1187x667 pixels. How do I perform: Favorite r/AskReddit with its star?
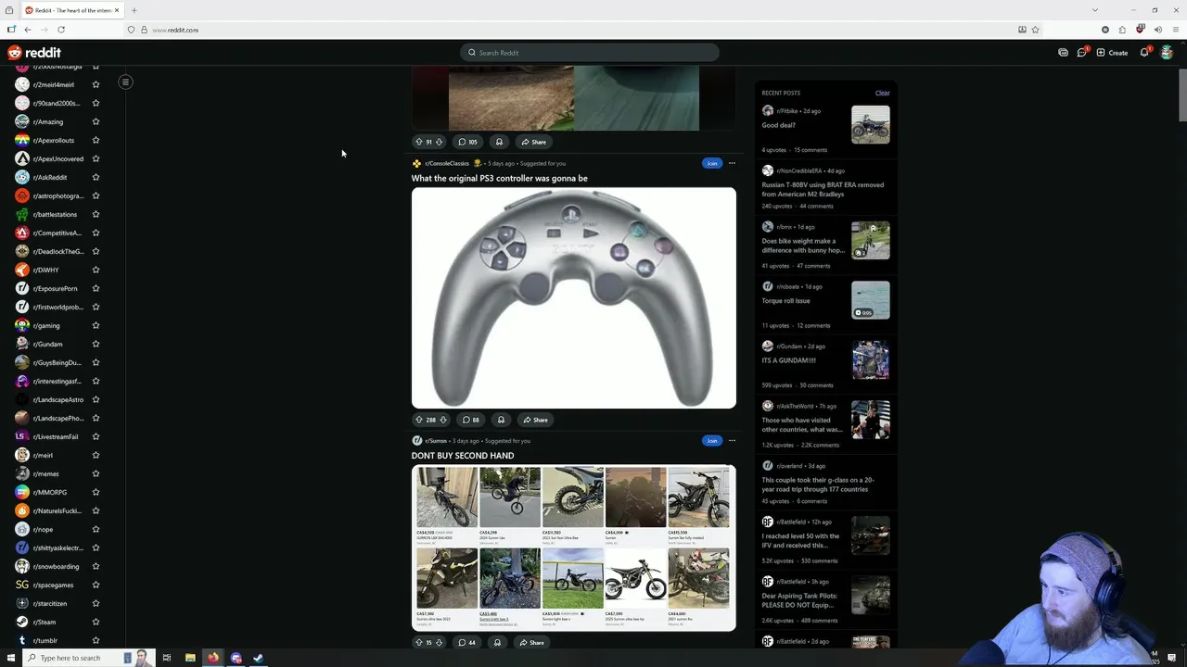(x=96, y=177)
